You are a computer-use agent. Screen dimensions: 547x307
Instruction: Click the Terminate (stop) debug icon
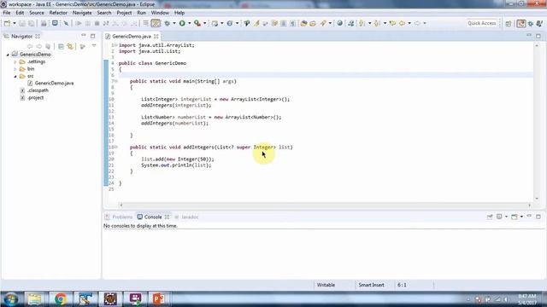pos(97,23)
